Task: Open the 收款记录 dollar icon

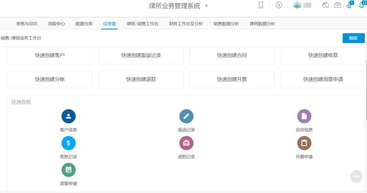Action: (x=68, y=143)
